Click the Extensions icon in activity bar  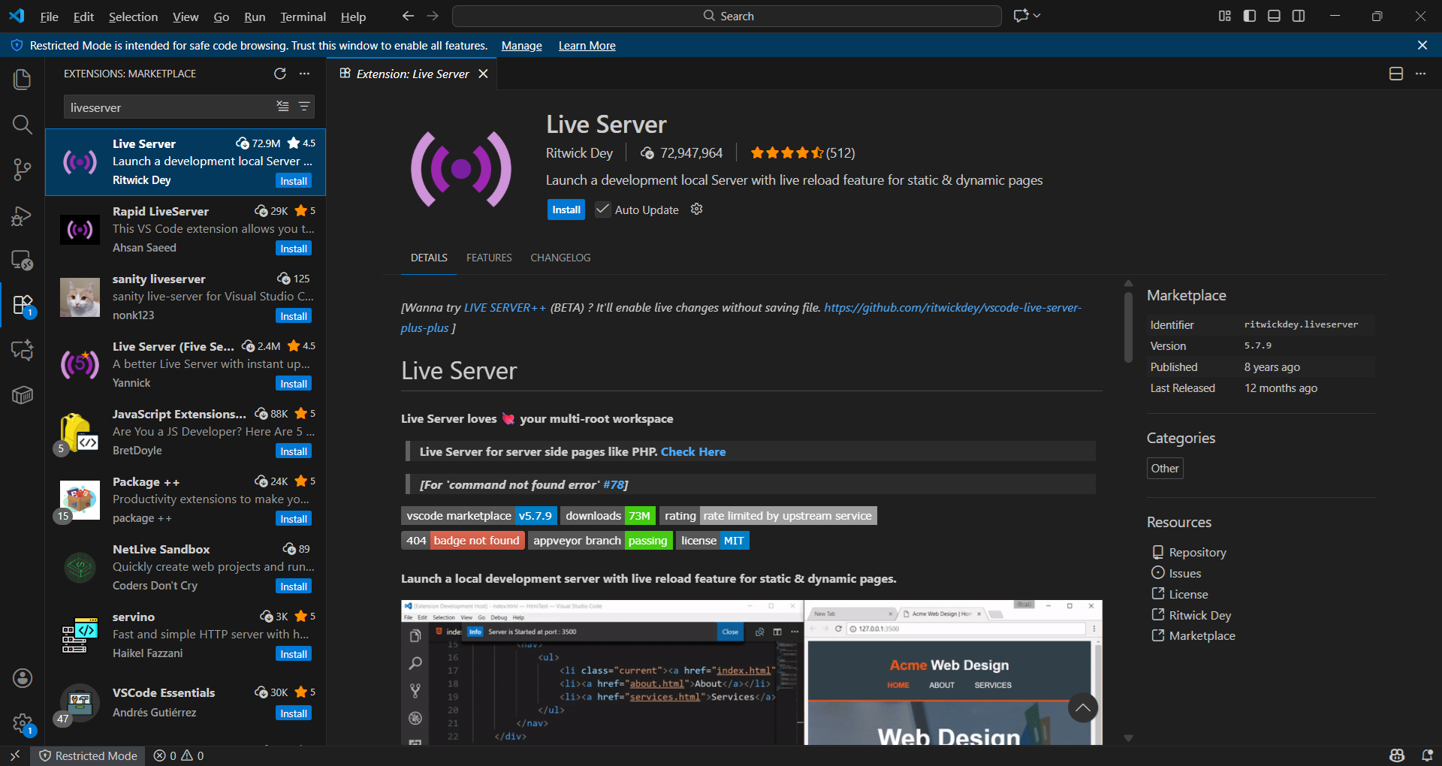[23, 305]
